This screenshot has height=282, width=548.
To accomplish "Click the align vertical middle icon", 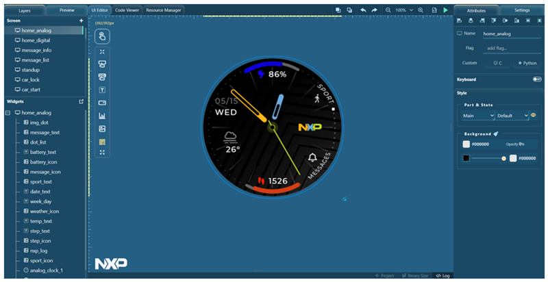I will click(505, 21).
